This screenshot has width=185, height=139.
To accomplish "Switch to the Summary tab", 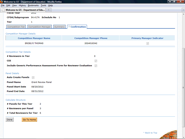I will click(x=59, y=27).
